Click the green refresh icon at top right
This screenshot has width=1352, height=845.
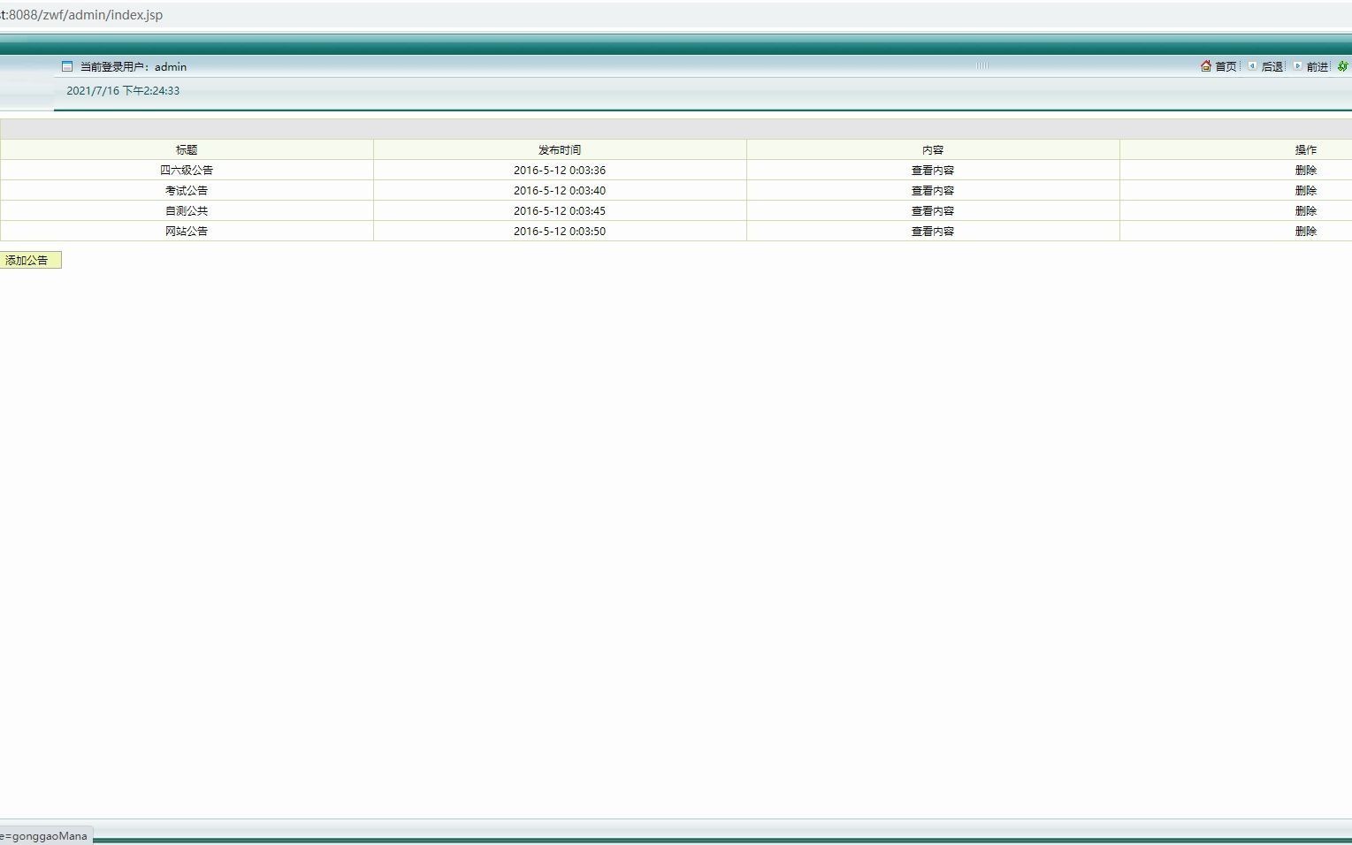pos(1343,65)
